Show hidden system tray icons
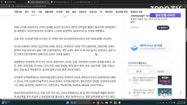The image size is (187, 105). (x=157, y=103)
